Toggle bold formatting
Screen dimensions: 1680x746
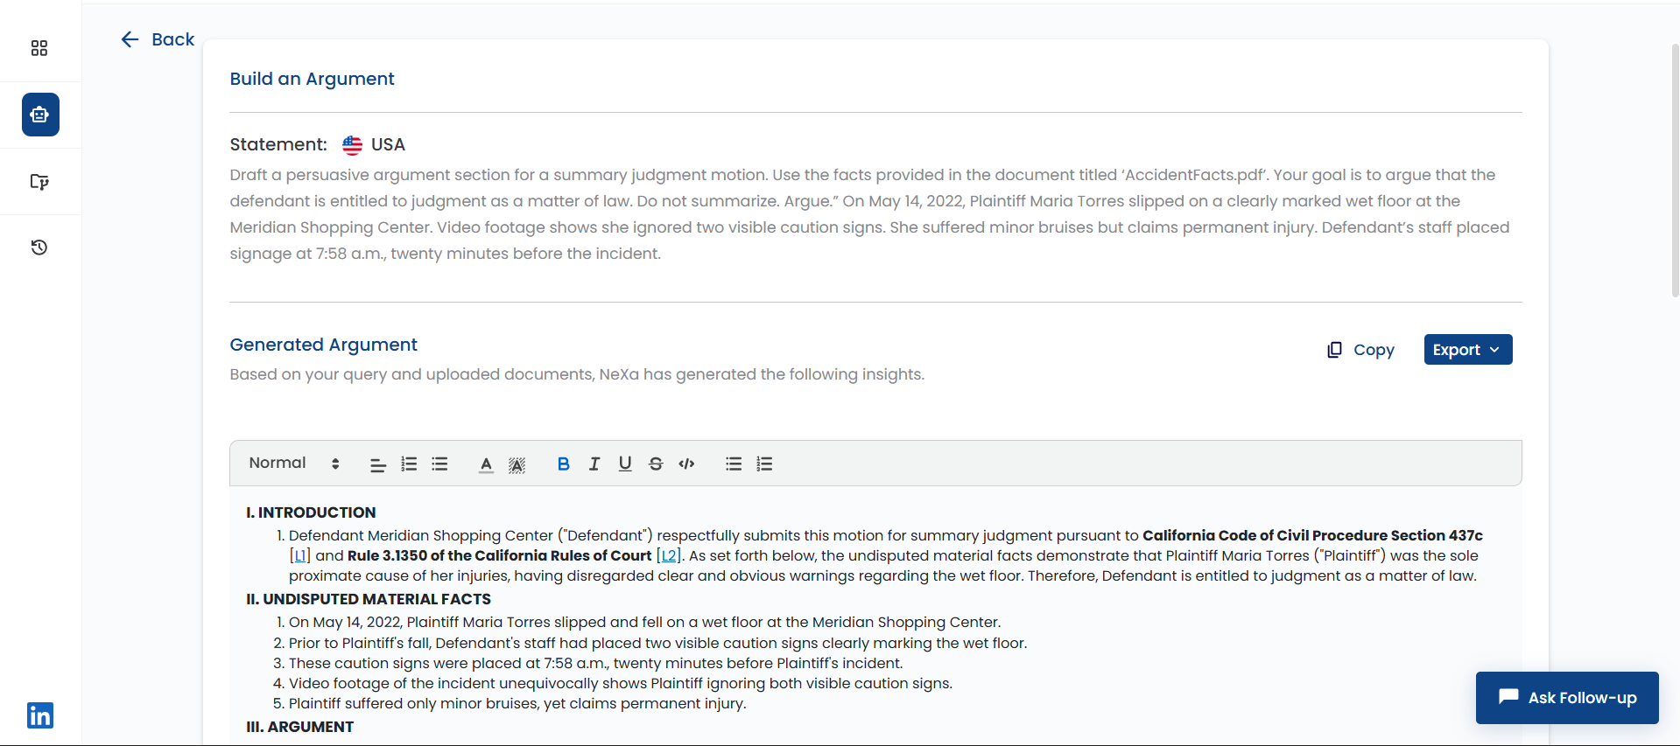pyautogui.click(x=564, y=464)
